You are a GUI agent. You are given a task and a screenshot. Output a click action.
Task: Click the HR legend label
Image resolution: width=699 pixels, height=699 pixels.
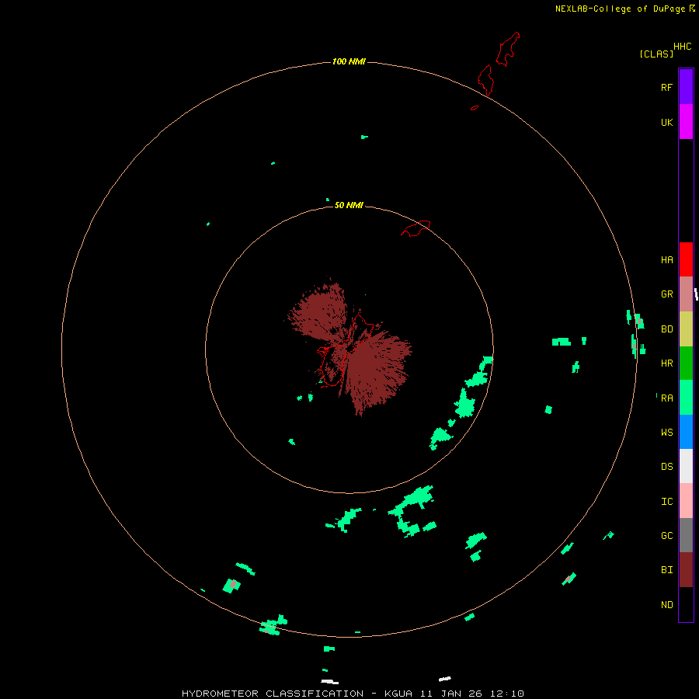pos(666,363)
